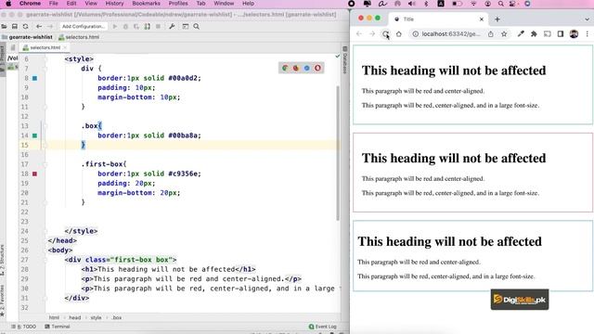The height and width of the screenshot is (334, 594).
Task: Navigate forward with the IDE right arrow
Action: pyautogui.click(x=49, y=27)
